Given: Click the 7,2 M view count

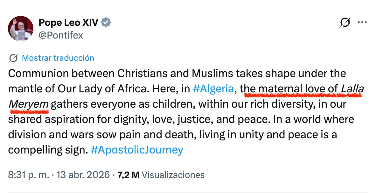Looking at the screenshot, I should pyautogui.click(x=128, y=175).
